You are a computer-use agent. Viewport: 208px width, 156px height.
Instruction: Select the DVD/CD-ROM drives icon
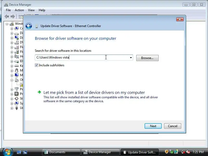pyautogui.click(x=17, y=42)
